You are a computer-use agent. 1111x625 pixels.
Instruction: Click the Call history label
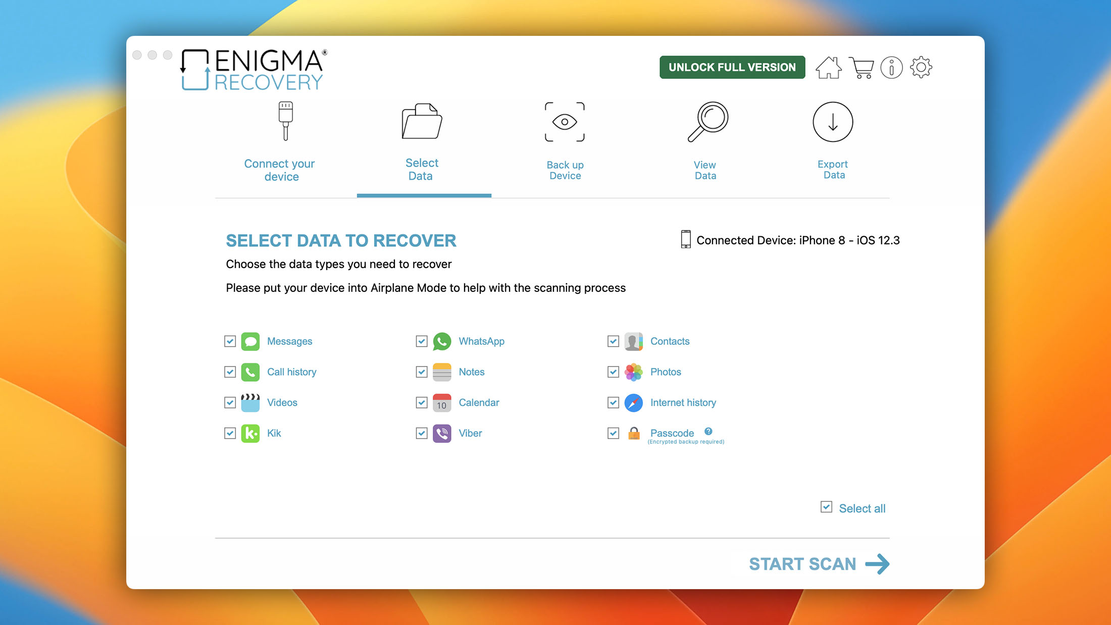pos(291,372)
